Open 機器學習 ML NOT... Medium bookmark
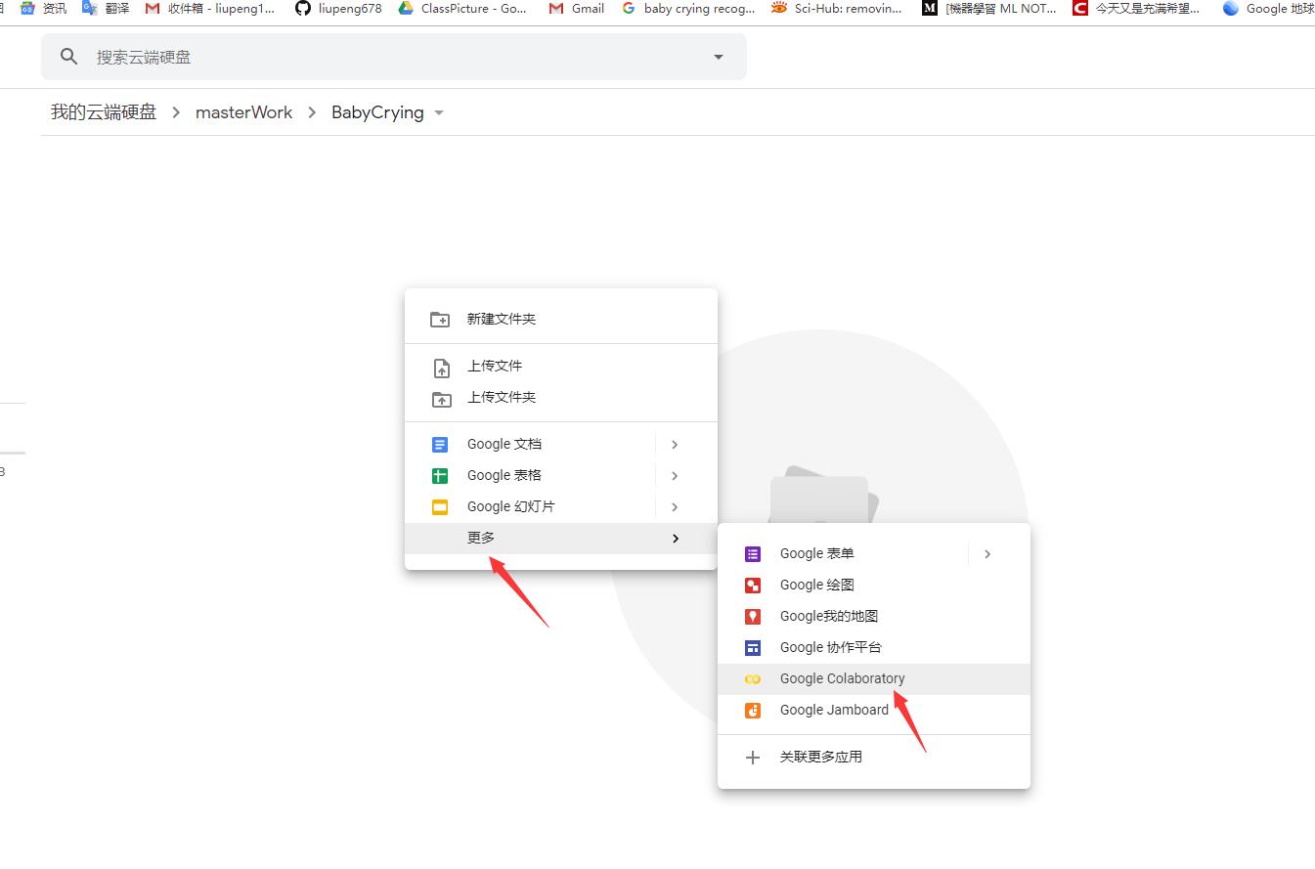This screenshot has height=869, width=1315. point(988,8)
